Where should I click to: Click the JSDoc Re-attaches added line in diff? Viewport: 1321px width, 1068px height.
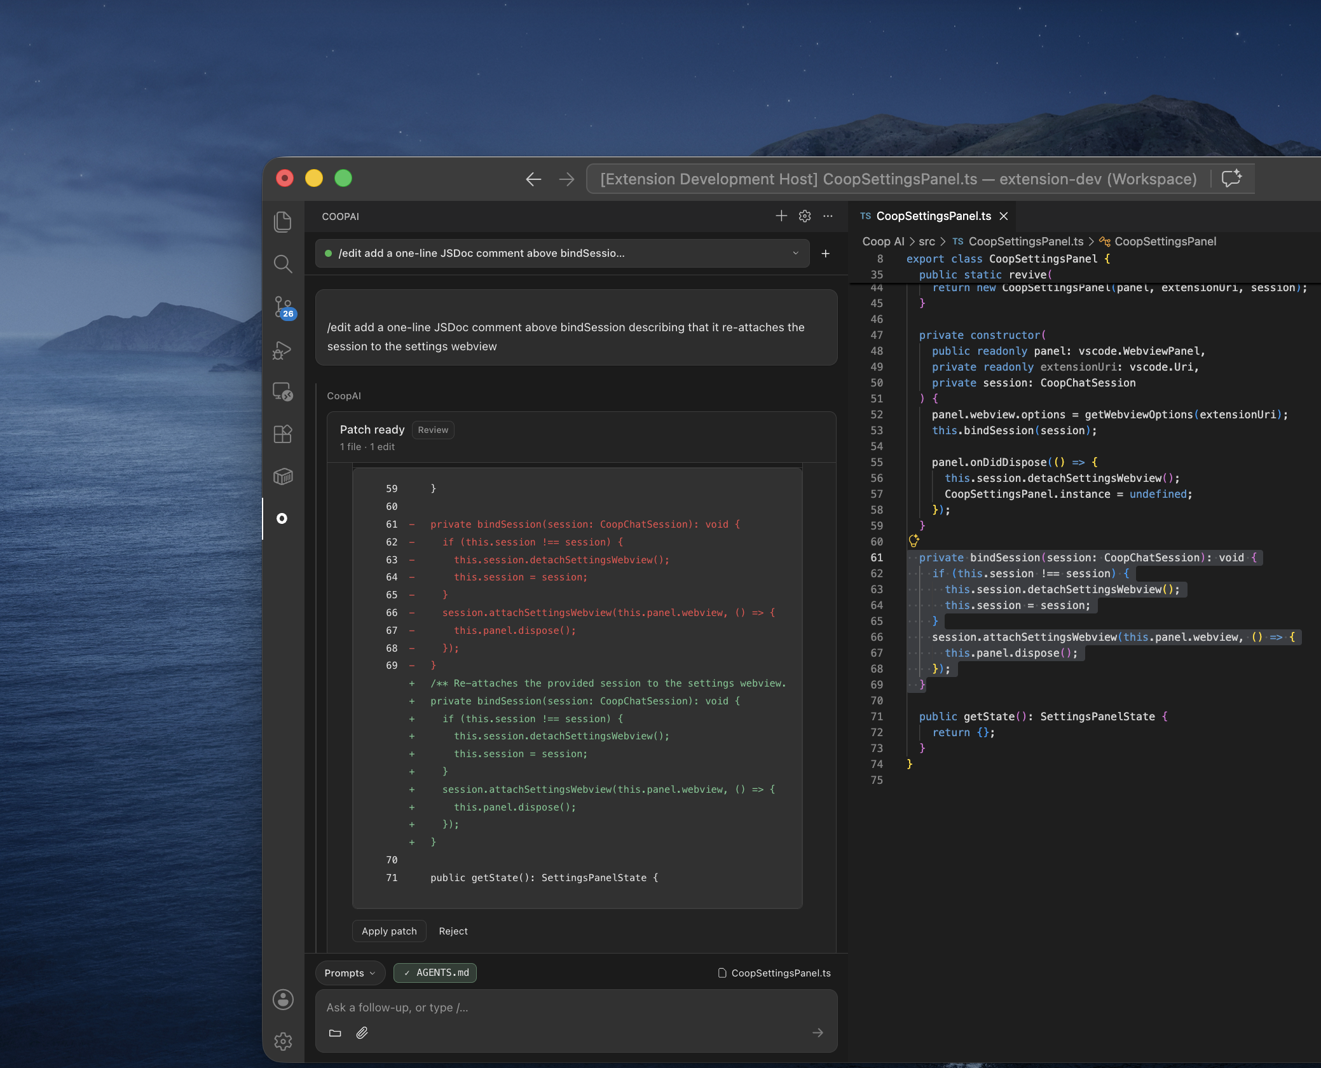[608, 683]
